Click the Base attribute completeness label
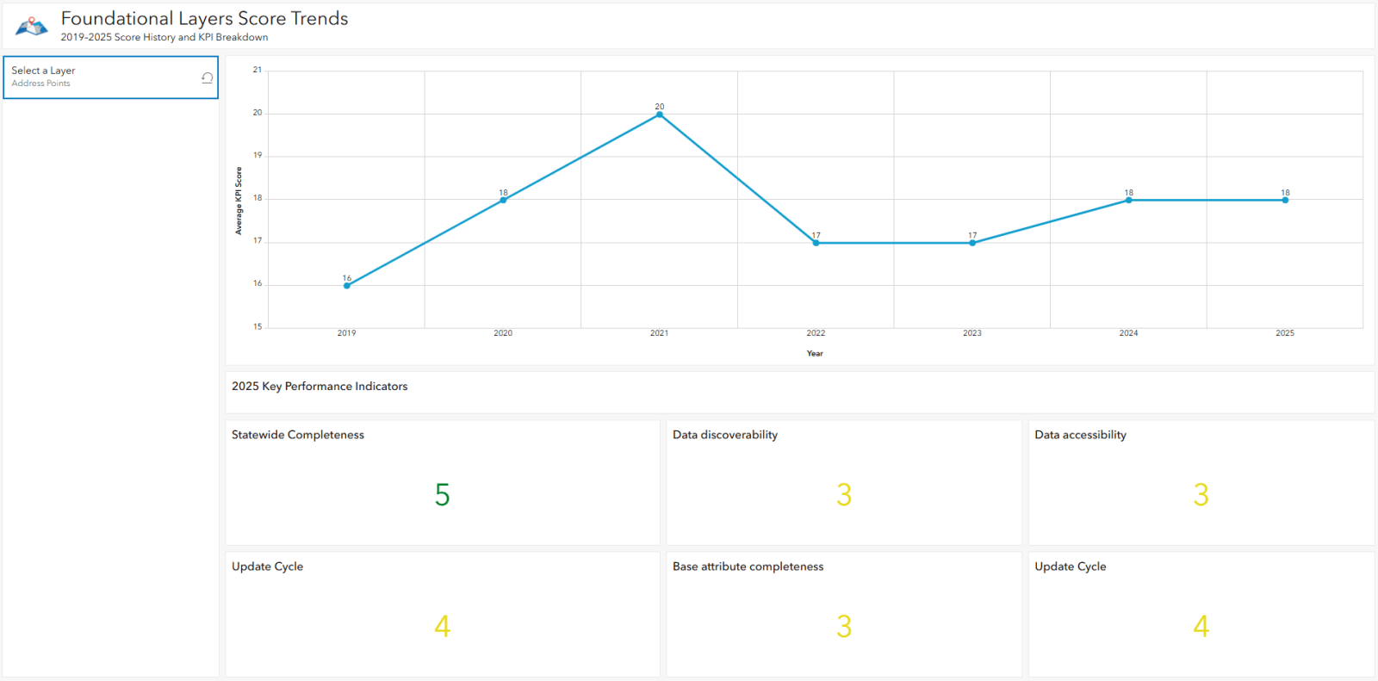Image resolution: width=1378 pixels, height=681 pixels. pos(748,566)
